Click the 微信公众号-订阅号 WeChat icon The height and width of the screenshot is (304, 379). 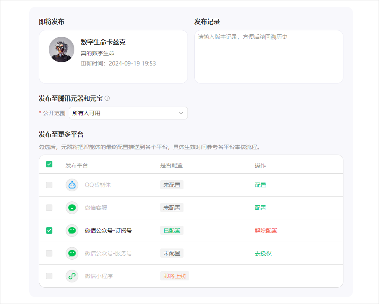72,230
